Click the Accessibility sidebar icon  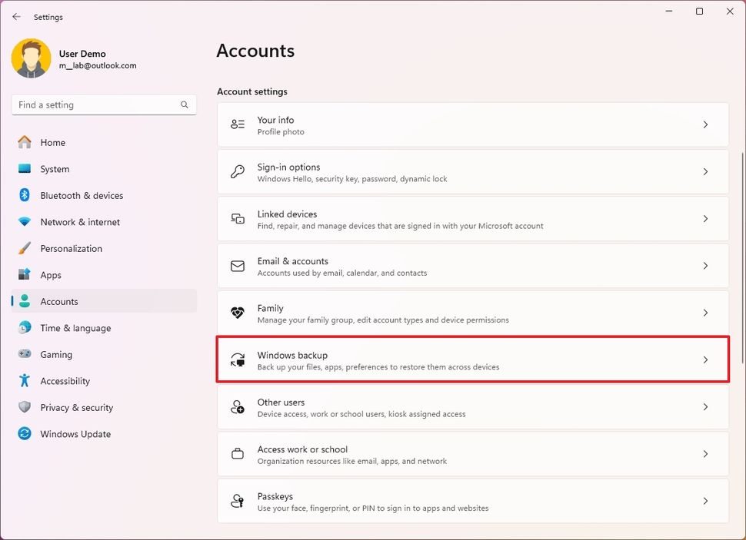click(24, 381)
